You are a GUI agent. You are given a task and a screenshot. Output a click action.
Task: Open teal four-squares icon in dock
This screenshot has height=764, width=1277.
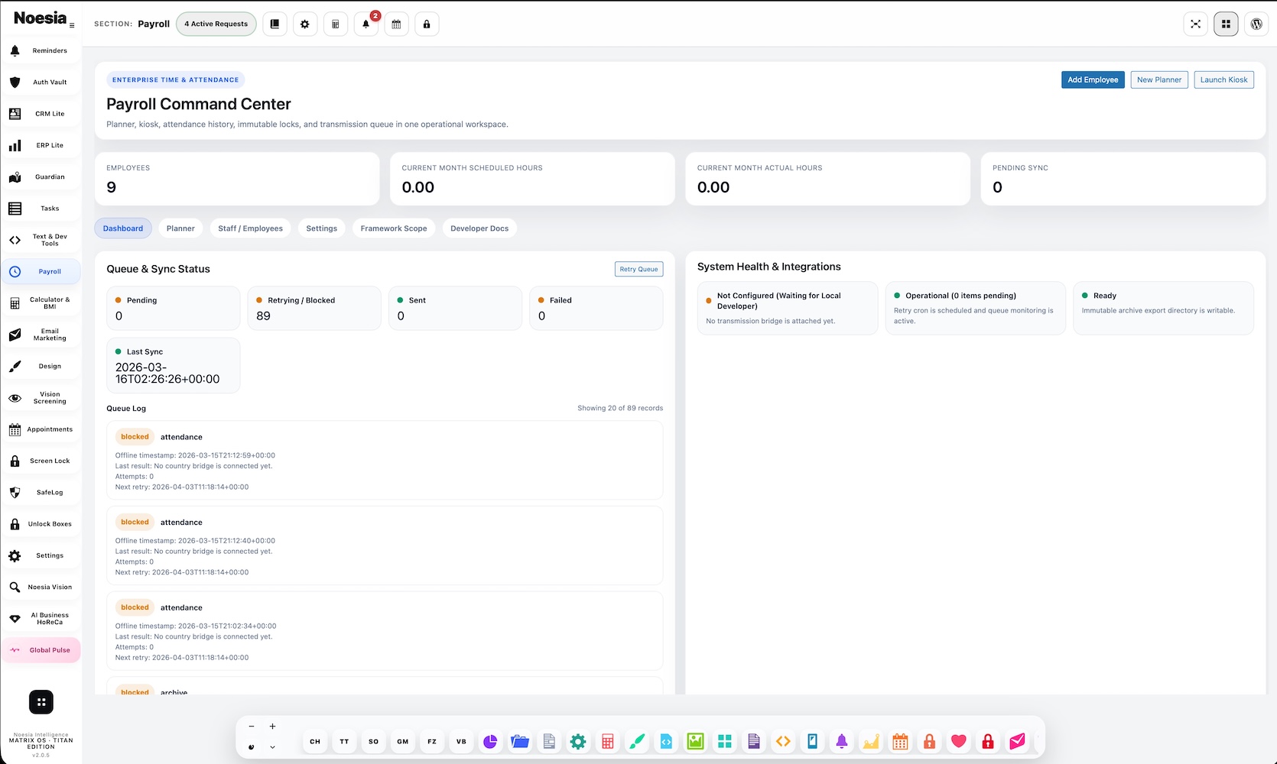click(725, 741)
